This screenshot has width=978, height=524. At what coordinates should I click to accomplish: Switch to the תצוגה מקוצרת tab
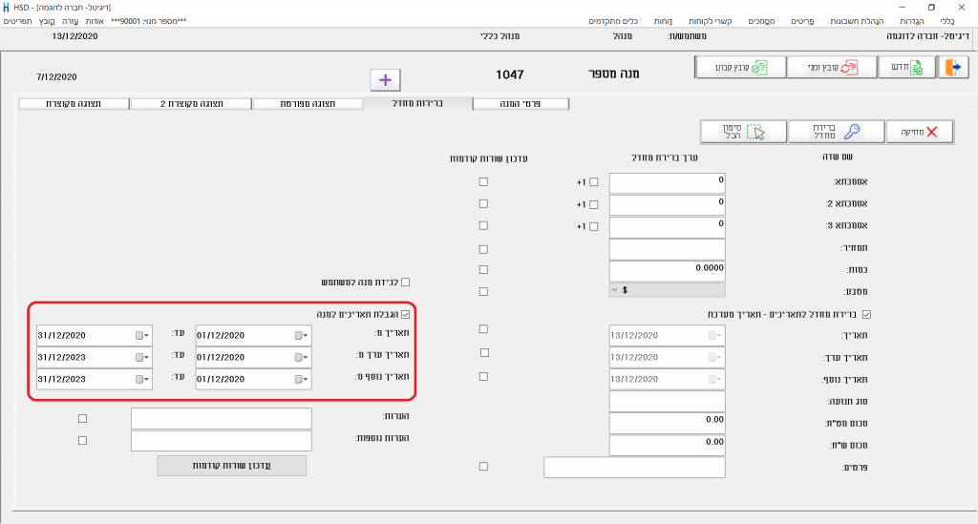coord(74,103)
